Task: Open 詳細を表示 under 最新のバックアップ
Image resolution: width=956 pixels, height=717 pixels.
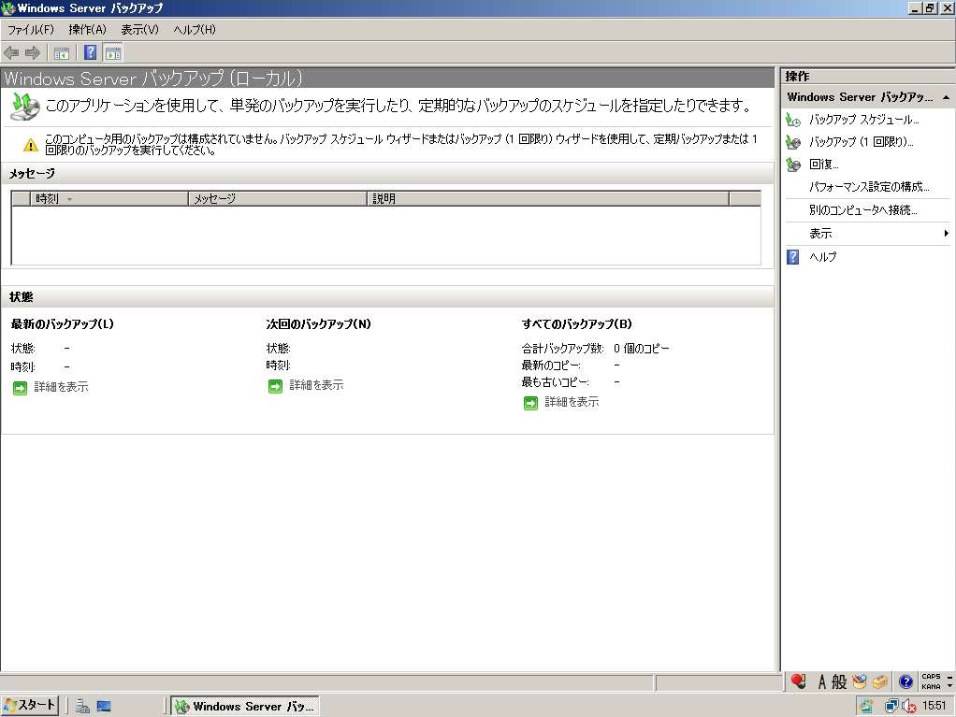Action: tap(61, 387)
